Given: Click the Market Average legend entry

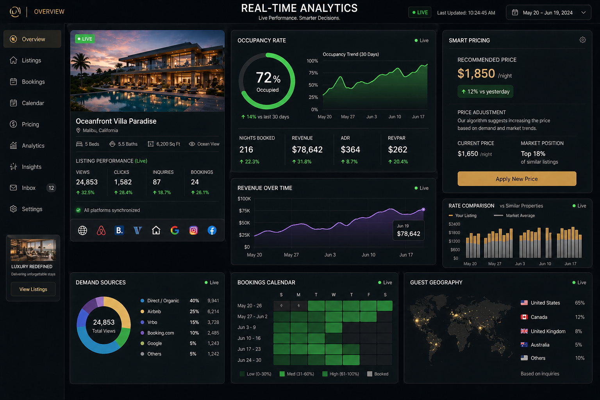Looking at the screenshot, I should 514,216.
